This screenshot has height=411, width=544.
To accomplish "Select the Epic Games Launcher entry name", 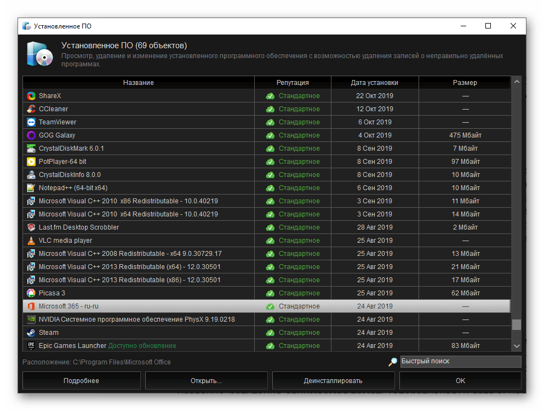I will tap(72, 346).
